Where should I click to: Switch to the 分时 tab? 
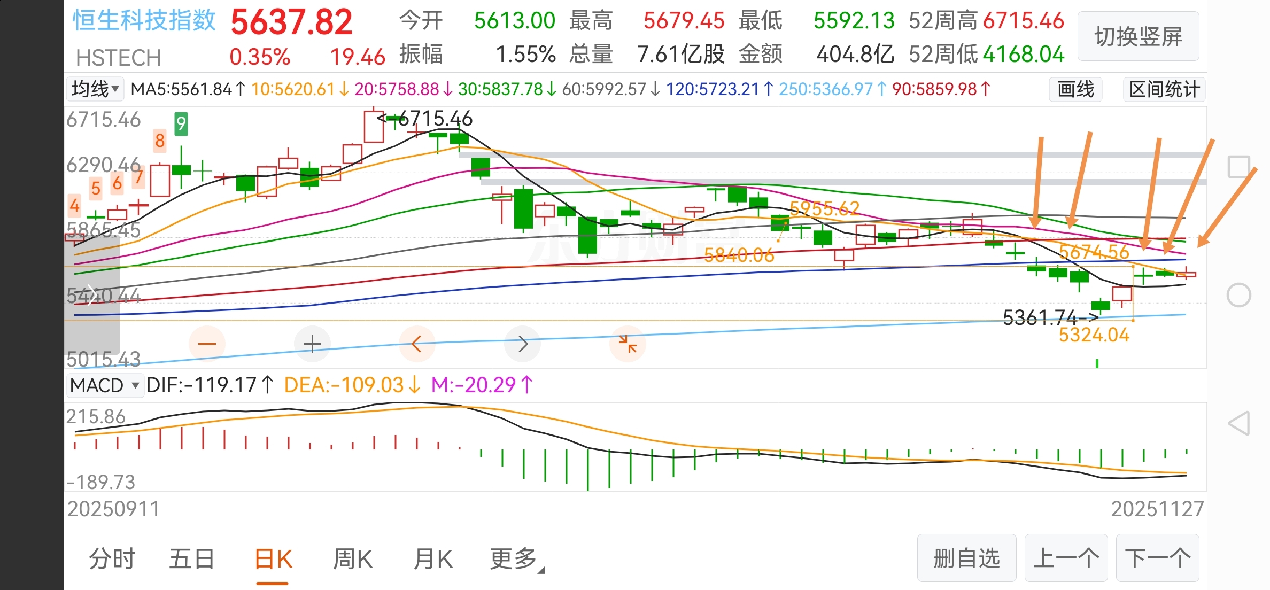point(112,559)
